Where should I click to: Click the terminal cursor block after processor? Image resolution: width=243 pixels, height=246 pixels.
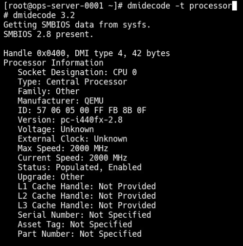(234, 6)
